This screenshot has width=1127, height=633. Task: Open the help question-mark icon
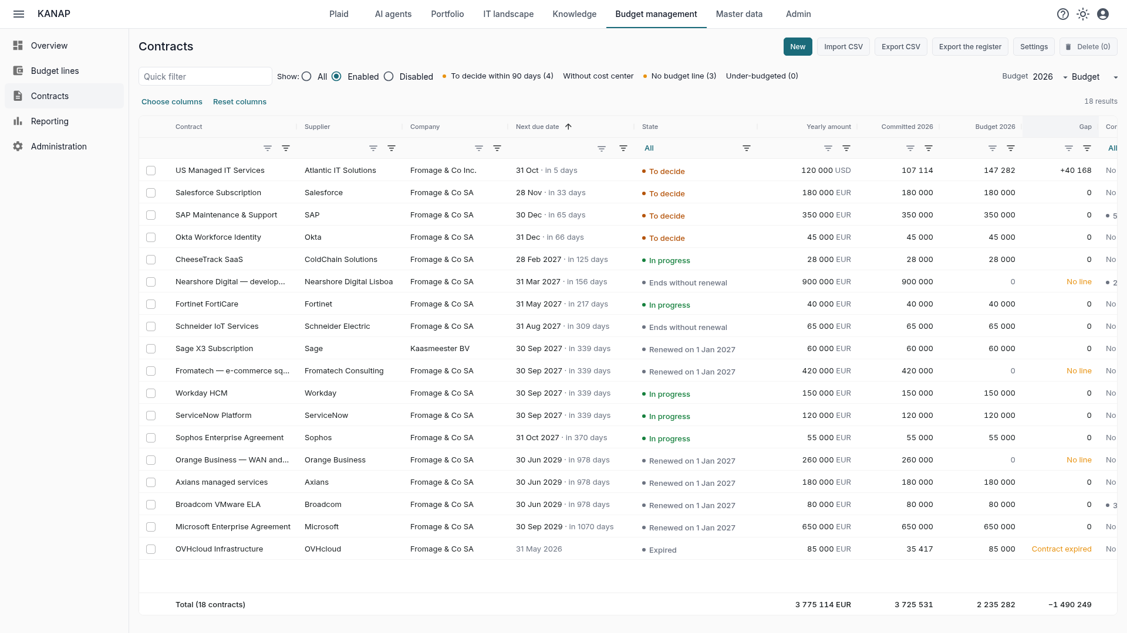[1063, 14]
